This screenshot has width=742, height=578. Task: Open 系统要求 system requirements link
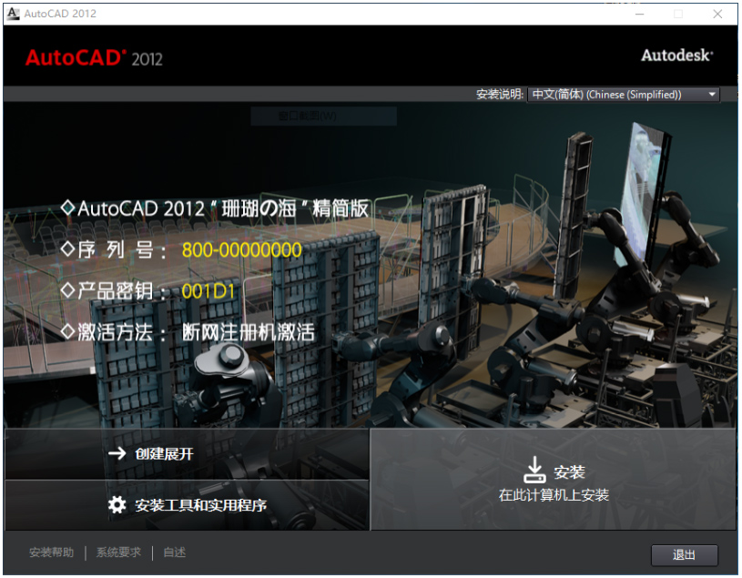click(117, 552)
